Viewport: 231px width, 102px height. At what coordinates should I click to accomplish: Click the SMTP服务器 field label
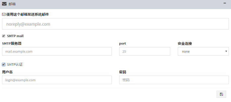12,43
